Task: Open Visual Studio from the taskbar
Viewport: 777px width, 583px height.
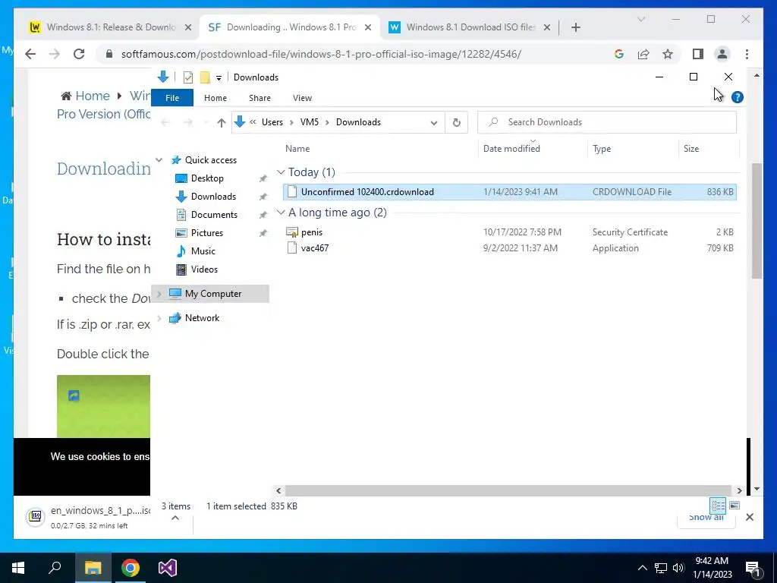Action: 168,568
